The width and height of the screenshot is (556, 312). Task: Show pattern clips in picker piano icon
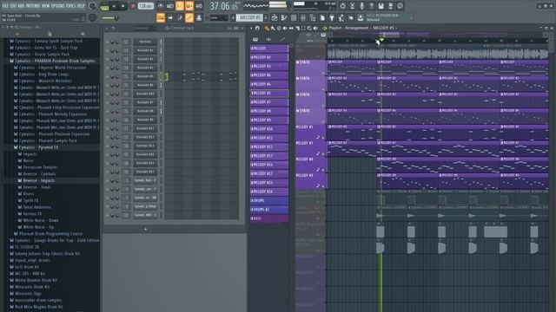click(255, 39)
